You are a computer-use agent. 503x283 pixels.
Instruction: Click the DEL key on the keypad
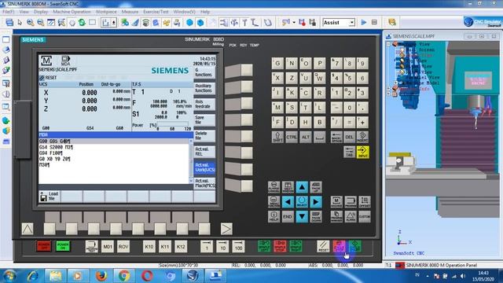pyautogui.click(x=349, y=137)
